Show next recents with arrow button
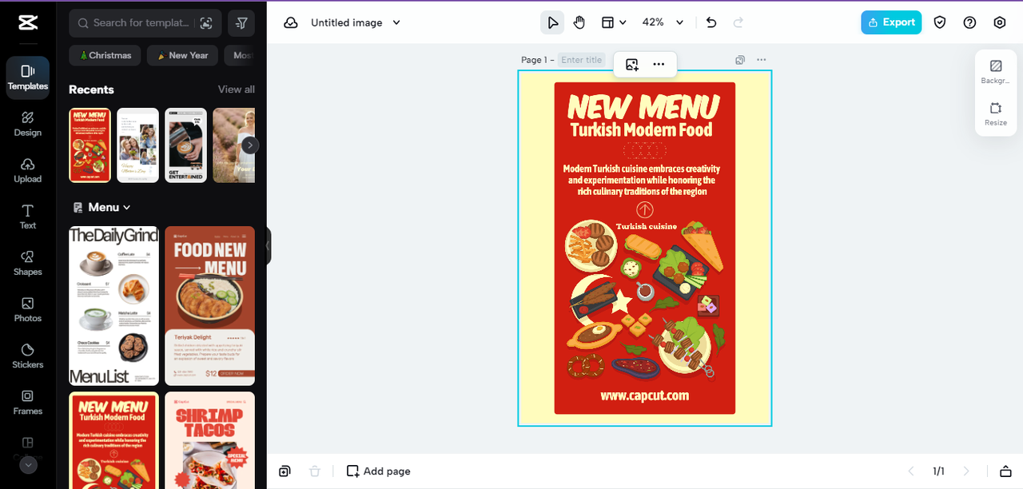 pyautogui.click(x=250, y=145)
